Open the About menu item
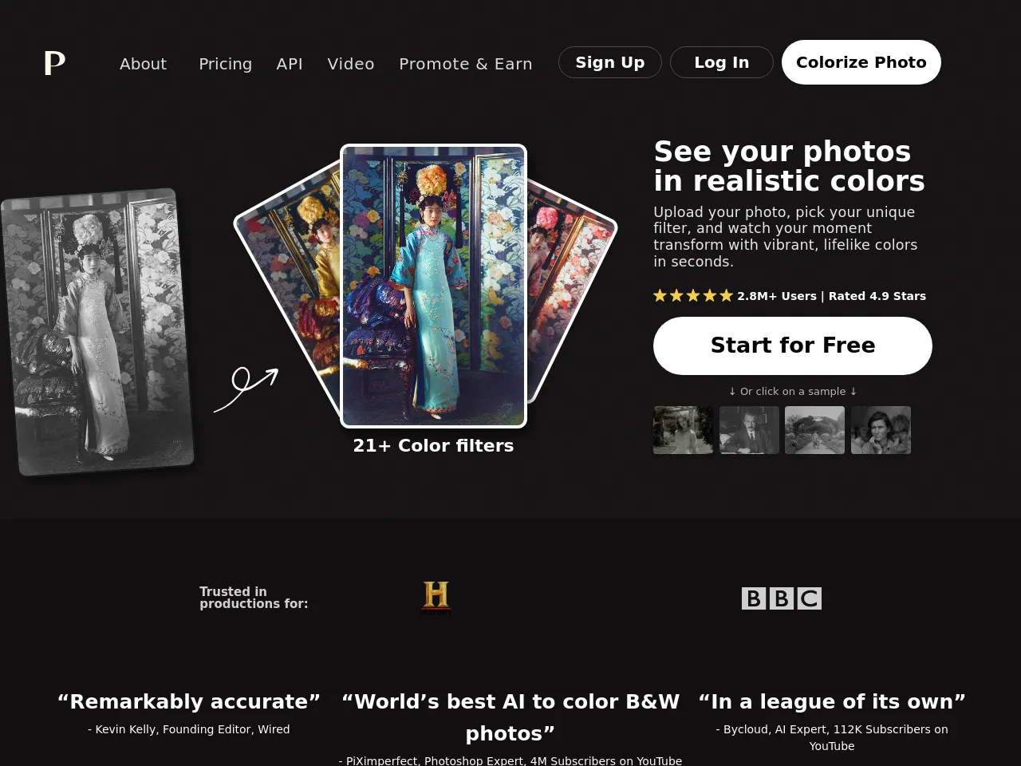 tap(144, 64)
